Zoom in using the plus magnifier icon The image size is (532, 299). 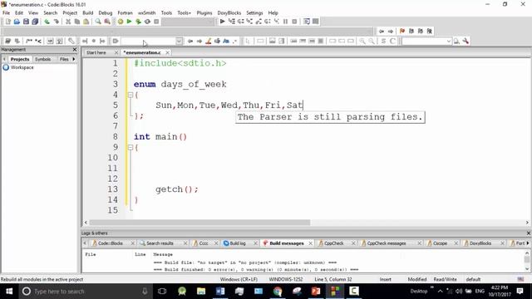(x=362, y=41)
